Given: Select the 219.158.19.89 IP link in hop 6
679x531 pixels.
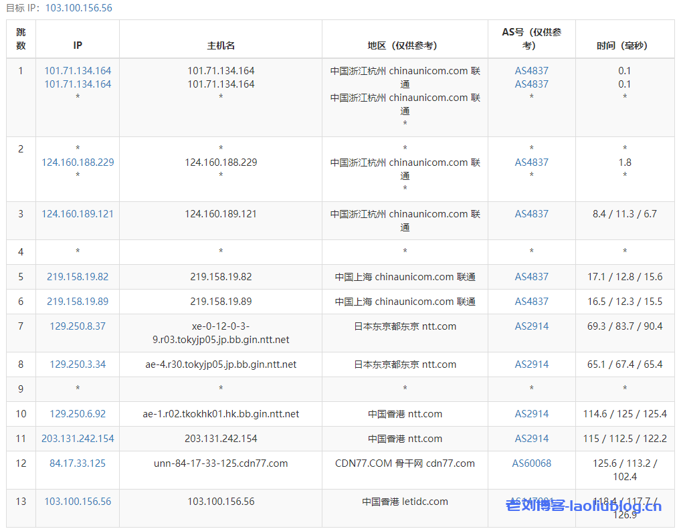Looking at the screenshot, I should pos(78,302).
